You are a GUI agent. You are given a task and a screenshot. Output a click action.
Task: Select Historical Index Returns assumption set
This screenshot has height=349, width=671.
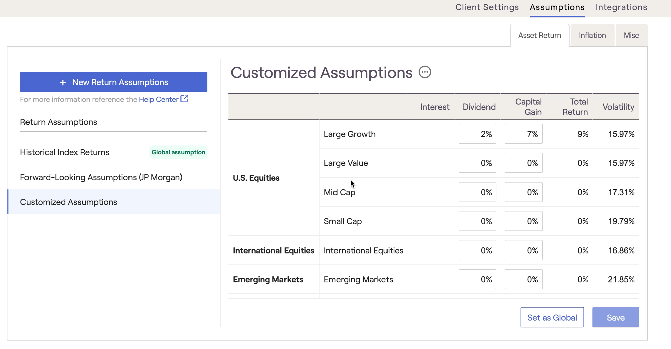coord(65,152)
